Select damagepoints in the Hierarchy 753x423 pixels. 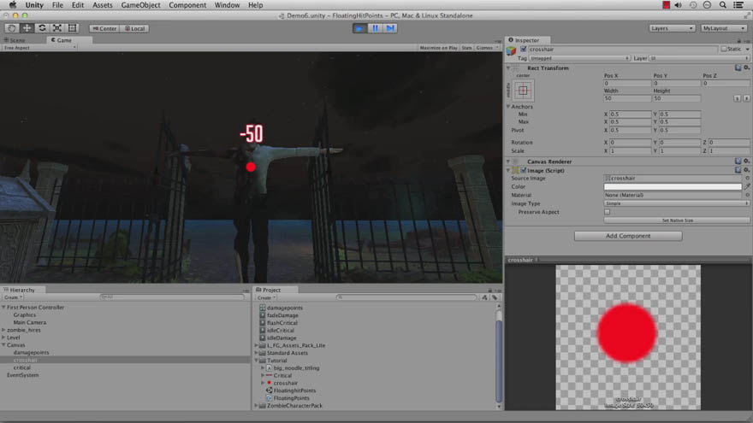click(x=31, y=352)
